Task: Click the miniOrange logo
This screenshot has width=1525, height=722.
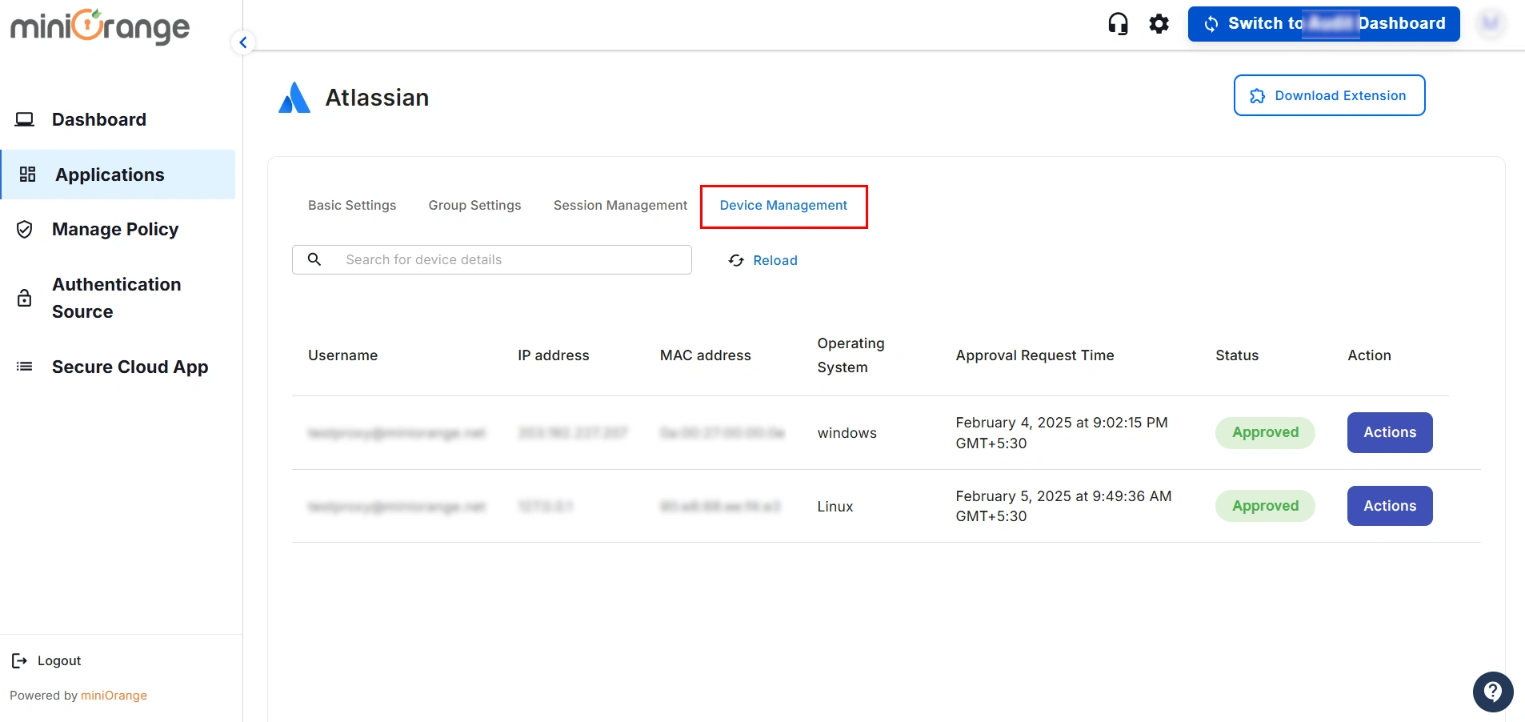Action: 100,26
